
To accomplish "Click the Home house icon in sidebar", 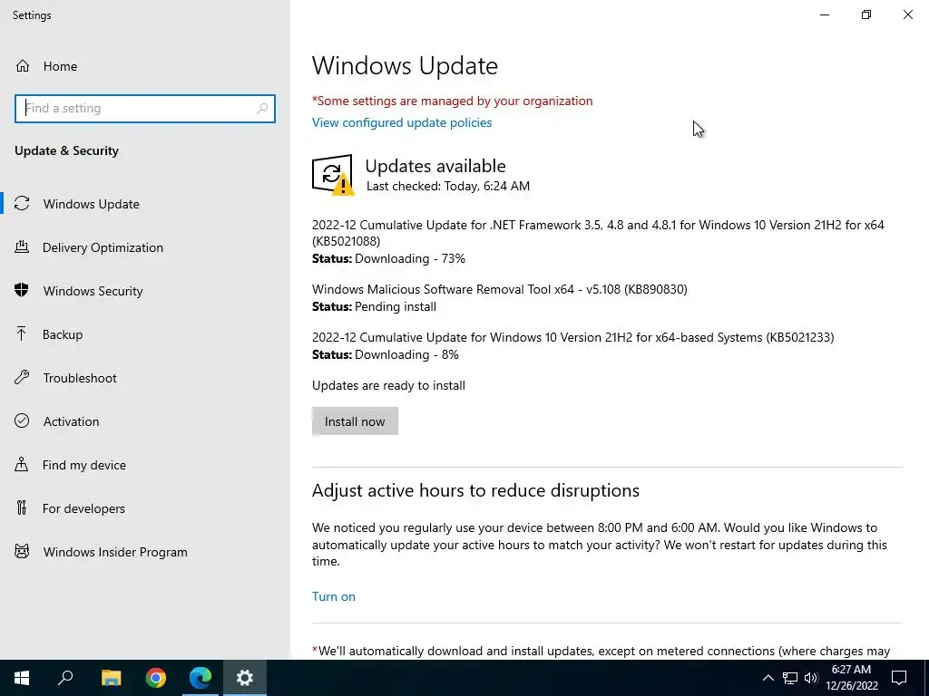I will tap(23, 65).
